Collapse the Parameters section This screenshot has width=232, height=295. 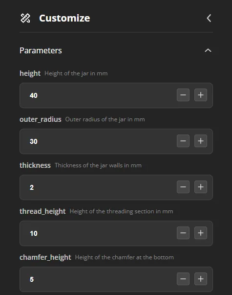pos(208,50)
